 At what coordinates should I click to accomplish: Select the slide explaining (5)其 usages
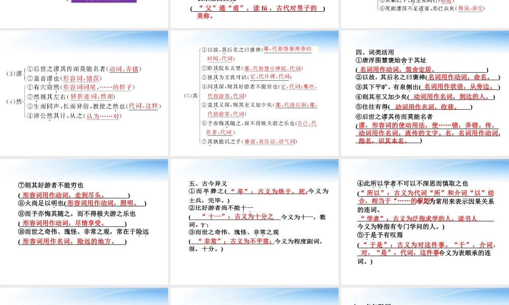[x=254, y=94]
